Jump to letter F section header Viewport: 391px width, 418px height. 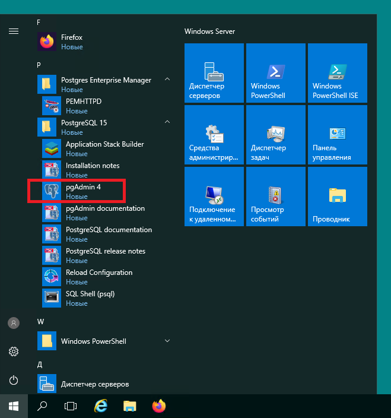point(39,23)
